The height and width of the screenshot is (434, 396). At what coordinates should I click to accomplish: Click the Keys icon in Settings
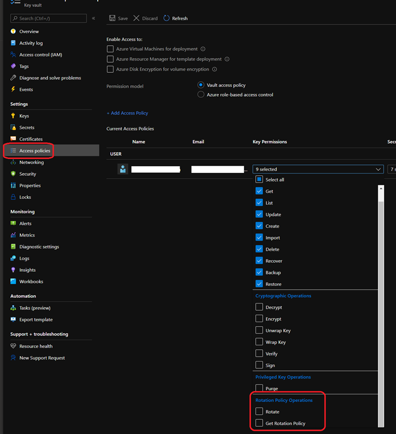(x=14, y=116)
